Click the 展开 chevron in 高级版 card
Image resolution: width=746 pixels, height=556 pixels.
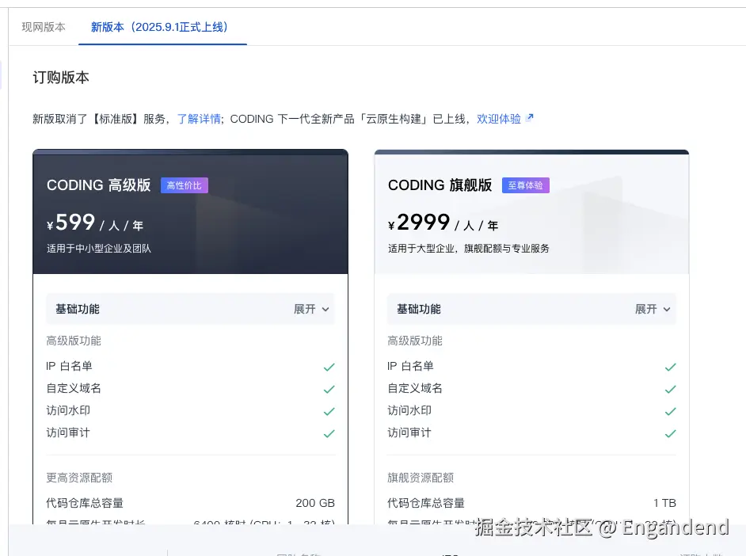click(x=325, y=309)
